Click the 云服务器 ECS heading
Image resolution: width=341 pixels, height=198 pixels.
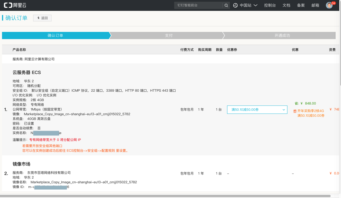27,73
